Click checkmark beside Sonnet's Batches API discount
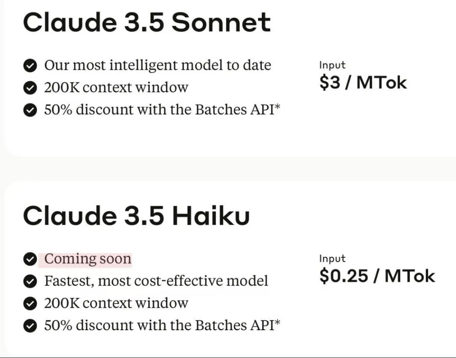 click(30, 110)
